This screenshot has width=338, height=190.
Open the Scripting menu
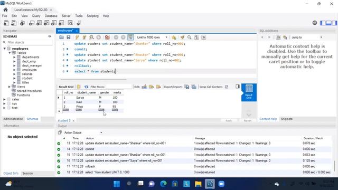pyautogui.click(x=92, y=16)
